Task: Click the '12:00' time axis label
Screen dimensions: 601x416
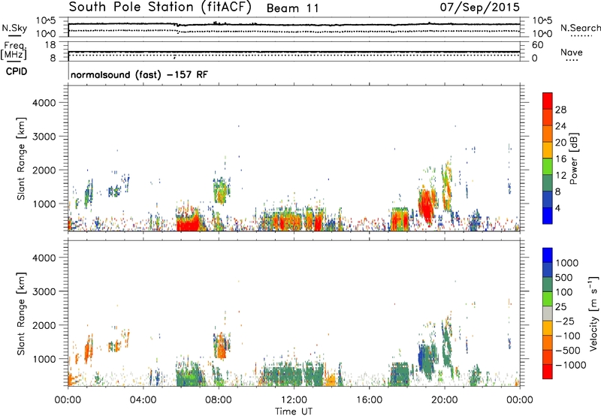Action: coord(294,400)
